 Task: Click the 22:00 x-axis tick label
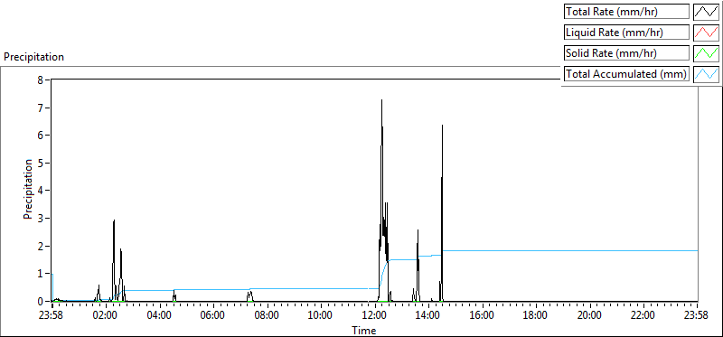pos(643,316)
